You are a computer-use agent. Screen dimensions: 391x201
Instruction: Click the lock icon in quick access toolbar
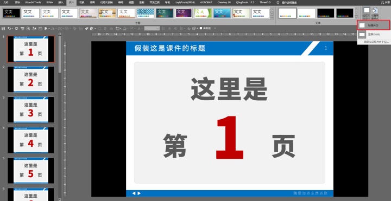pyautogui.click(x=169, y=28)
